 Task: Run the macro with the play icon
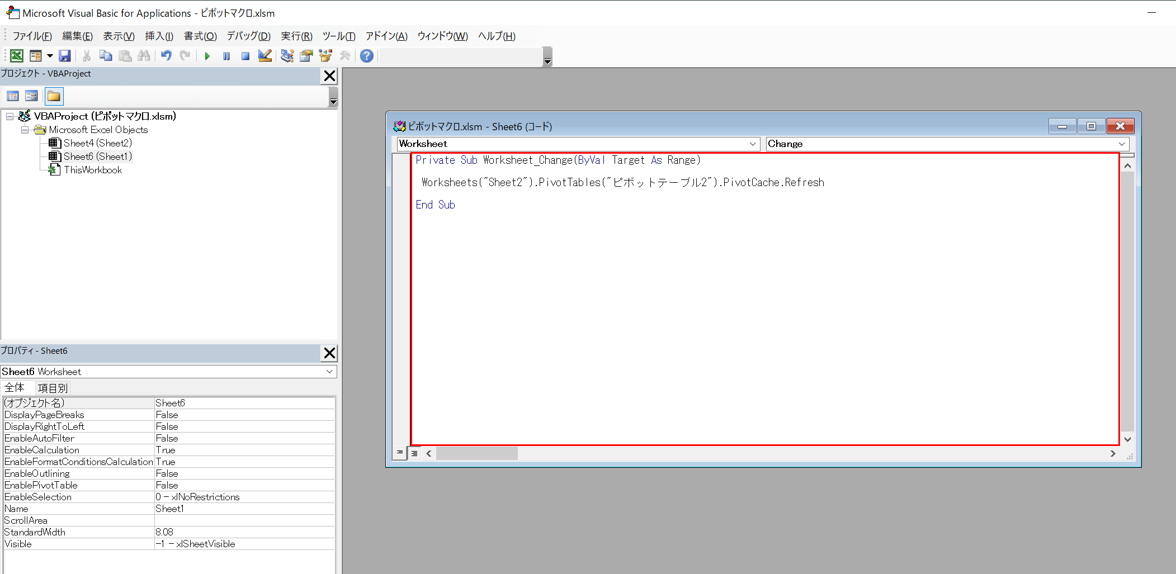tap(207, 56)
